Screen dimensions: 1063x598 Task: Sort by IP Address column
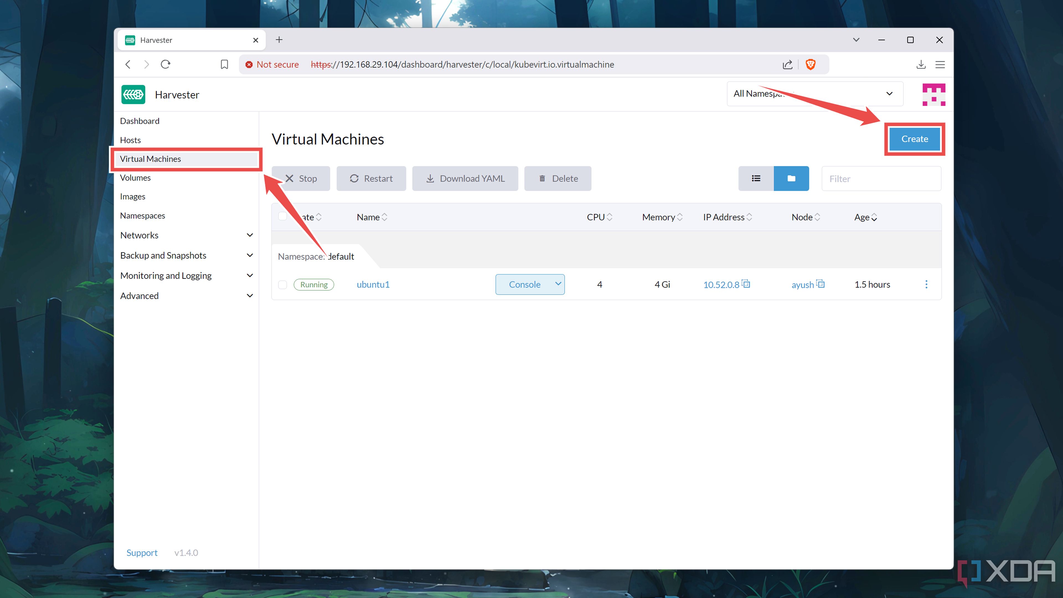coord(727,217)
